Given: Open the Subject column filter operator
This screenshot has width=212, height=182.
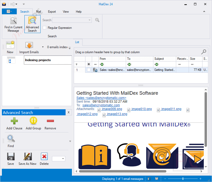Looking at the screenshot, I should point(156,65).
